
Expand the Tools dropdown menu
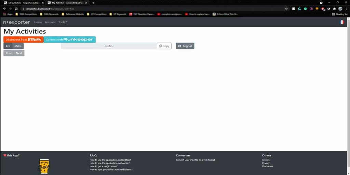[x=63, y=22]
